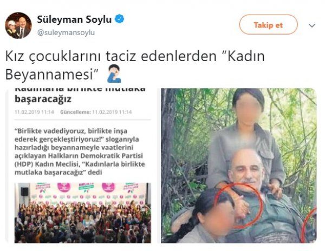Click the headline word başaracağız
This screenshot has height=251, width=325.
pos(43,99)
